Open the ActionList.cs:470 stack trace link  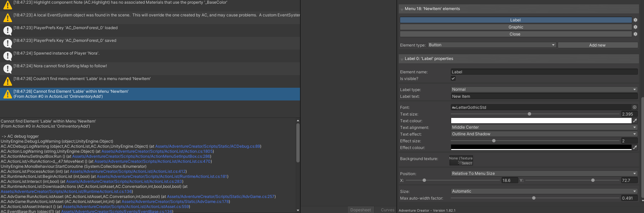153,161
